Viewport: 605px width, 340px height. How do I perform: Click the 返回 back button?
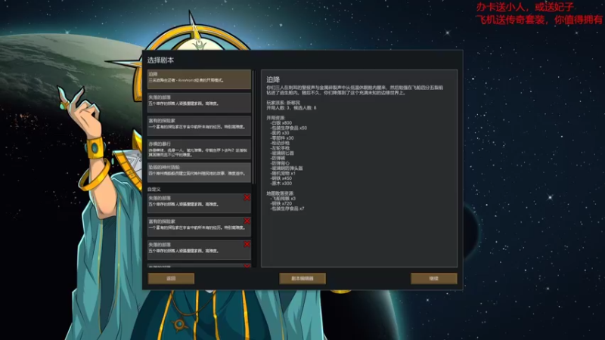[x=171, y=278]
